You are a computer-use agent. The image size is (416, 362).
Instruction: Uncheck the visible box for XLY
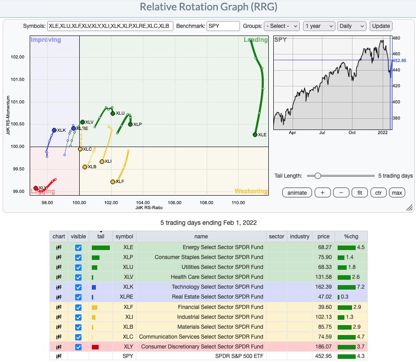pyautogui.click(x=78, y=347)
